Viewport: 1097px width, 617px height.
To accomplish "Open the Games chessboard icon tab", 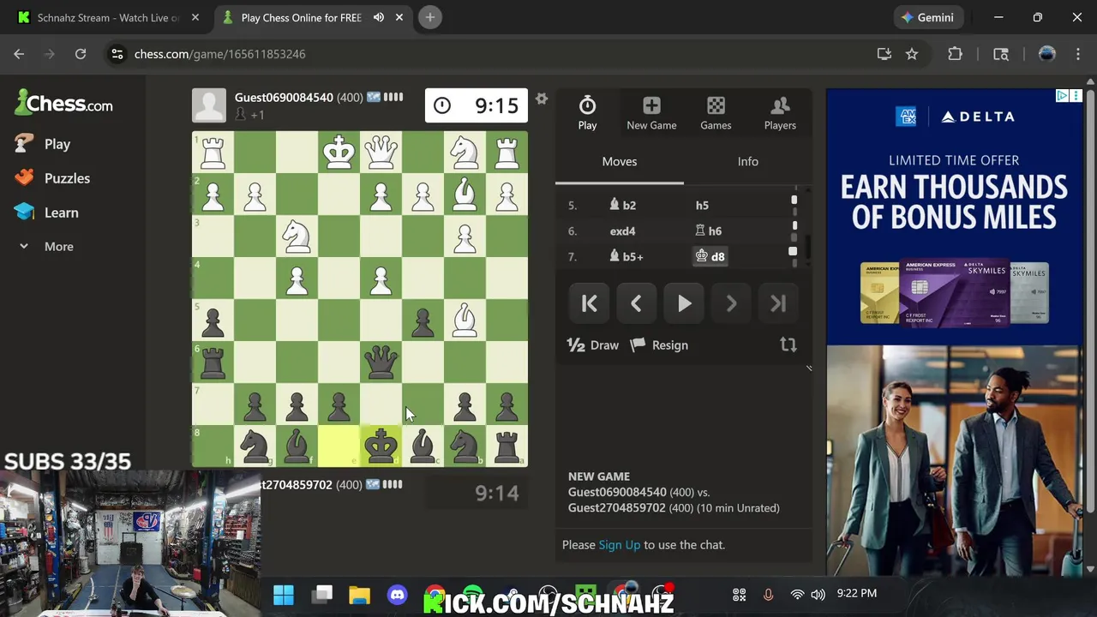I will [716, 113].
